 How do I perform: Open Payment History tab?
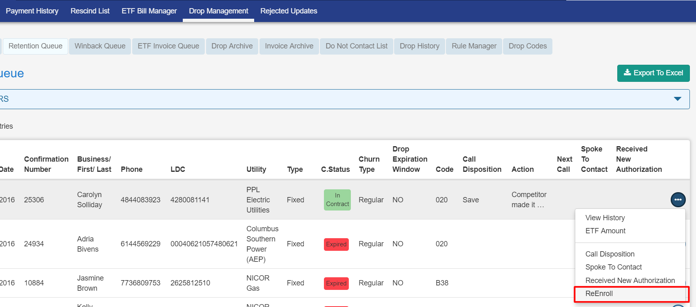(32, 11)
